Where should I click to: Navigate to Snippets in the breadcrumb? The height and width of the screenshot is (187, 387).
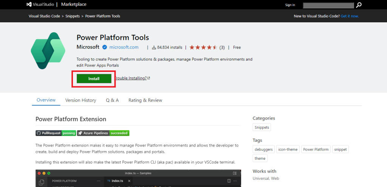[x=73, y=16]
